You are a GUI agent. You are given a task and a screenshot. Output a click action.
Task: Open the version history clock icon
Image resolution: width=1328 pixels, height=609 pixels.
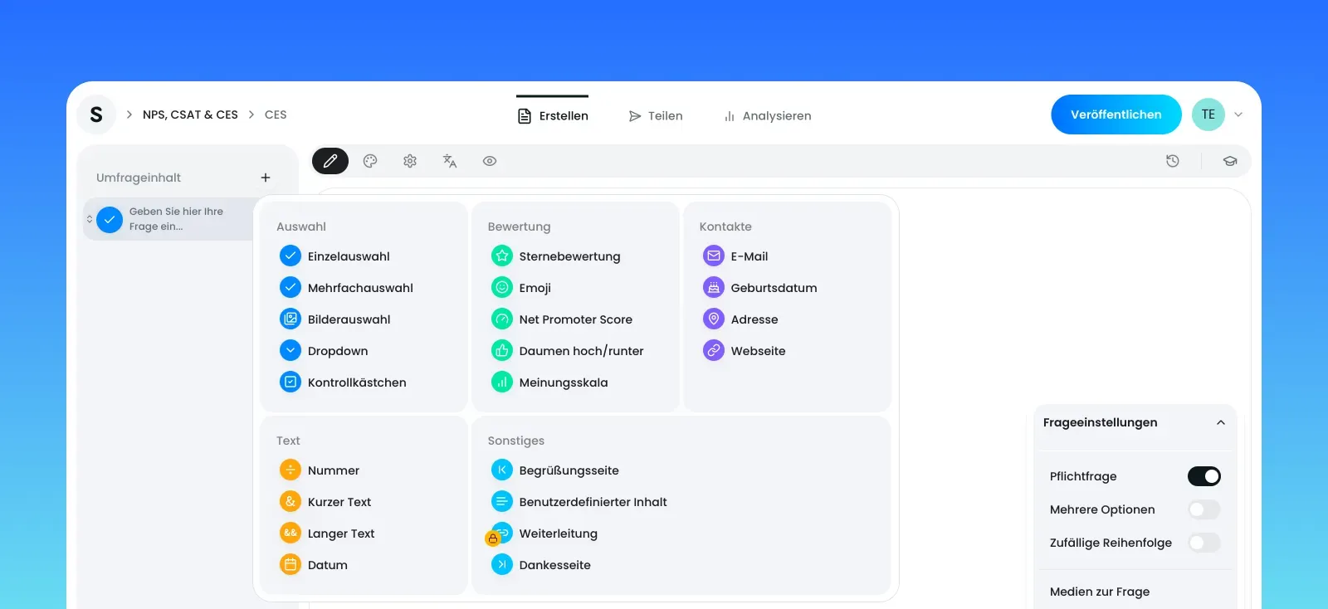(1173, 161)
